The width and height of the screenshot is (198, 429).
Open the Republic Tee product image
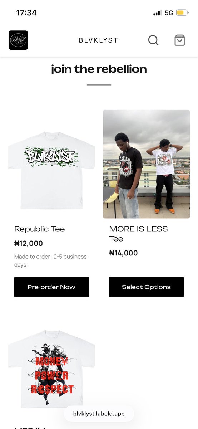[x=51, y=170]
